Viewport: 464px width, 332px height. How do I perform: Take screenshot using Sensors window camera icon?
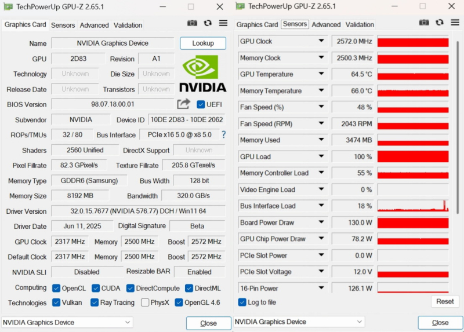[424, 23]
